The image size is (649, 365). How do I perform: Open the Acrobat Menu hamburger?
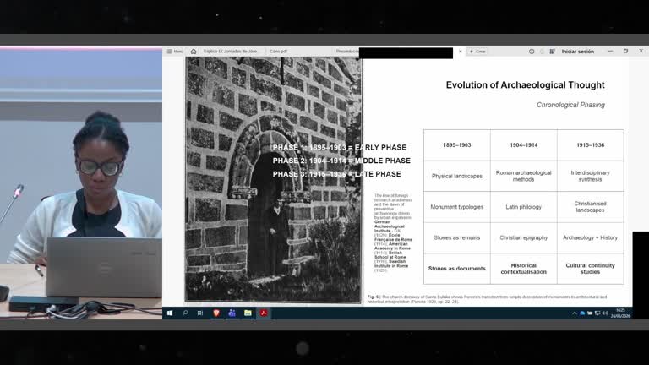[x=175, y=52]
